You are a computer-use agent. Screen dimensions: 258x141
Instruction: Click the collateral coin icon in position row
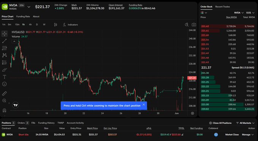[216, 135]
